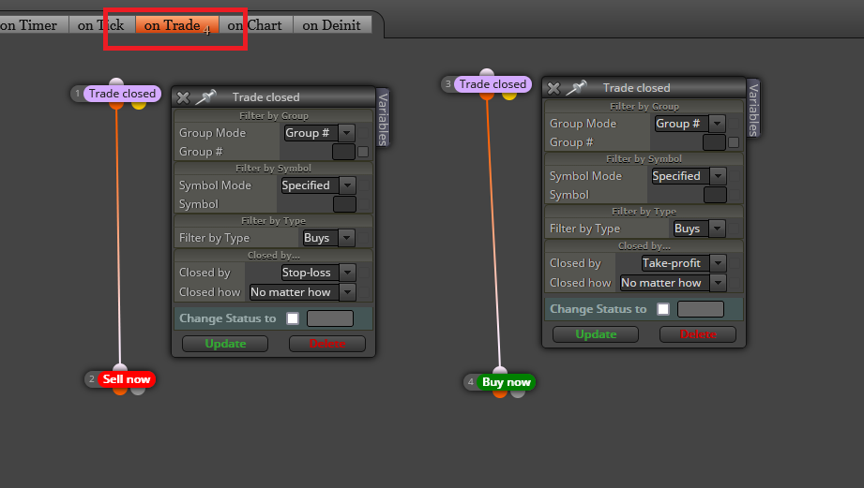Select the Buy now block
The width and height of the screenshot is (864, 488).
(506, 382)
